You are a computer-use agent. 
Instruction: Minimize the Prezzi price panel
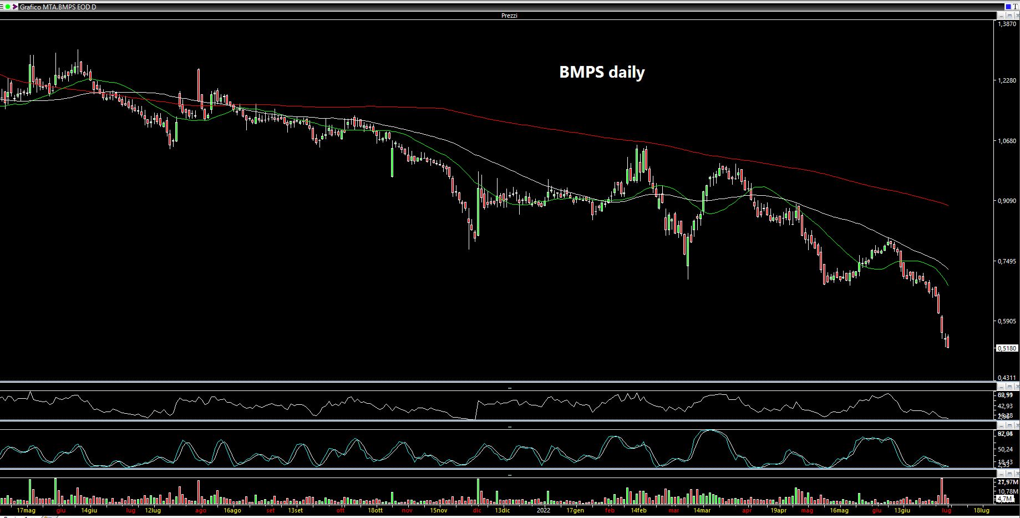(1002, 16)
